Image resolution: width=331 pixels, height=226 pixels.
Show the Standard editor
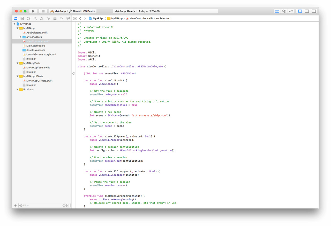pos(277,11)
